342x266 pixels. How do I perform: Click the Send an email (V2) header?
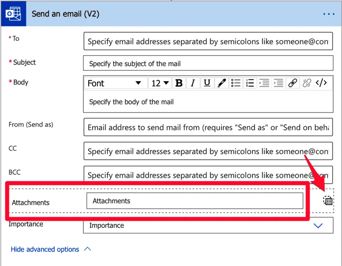(x=65, y=14)
